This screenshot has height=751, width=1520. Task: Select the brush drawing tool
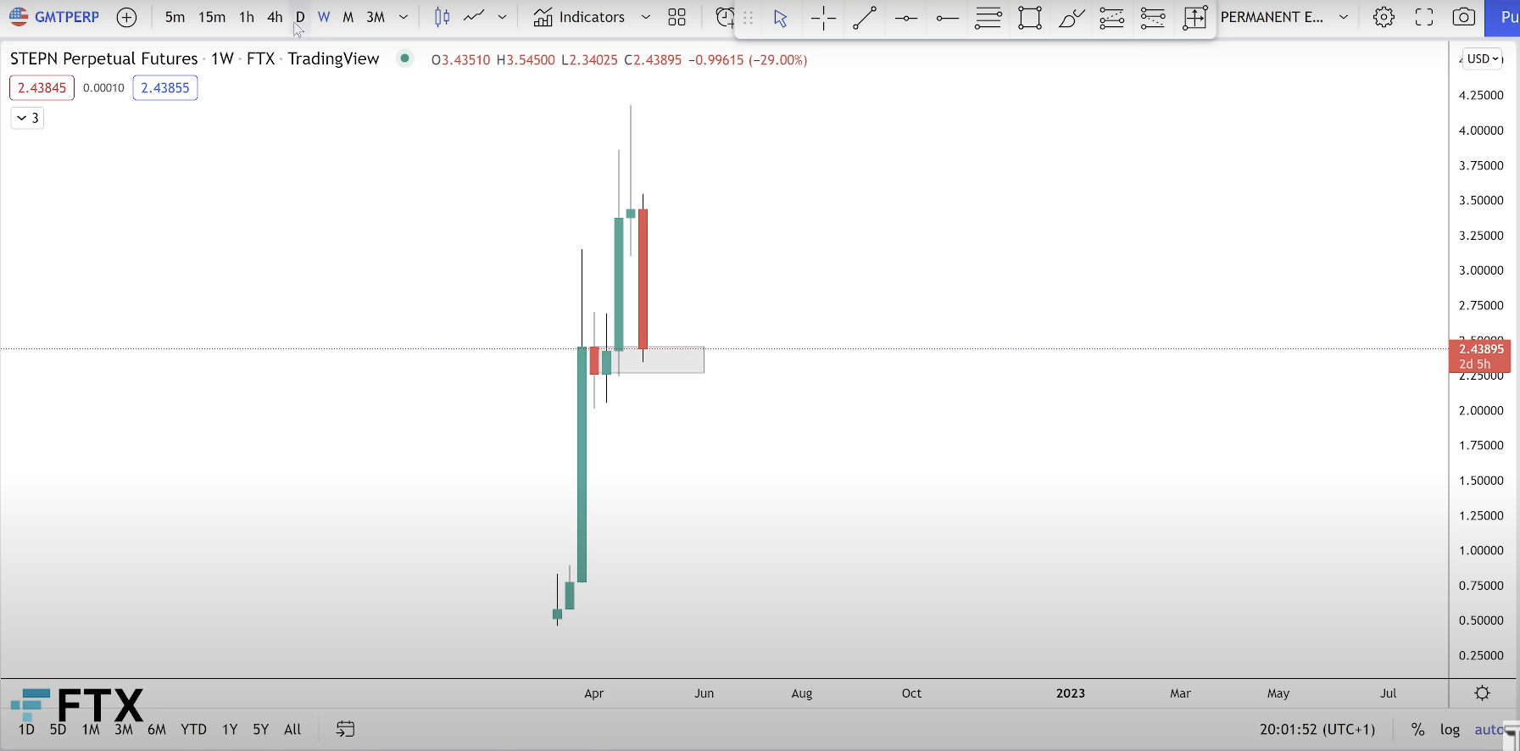[1072, 18]
